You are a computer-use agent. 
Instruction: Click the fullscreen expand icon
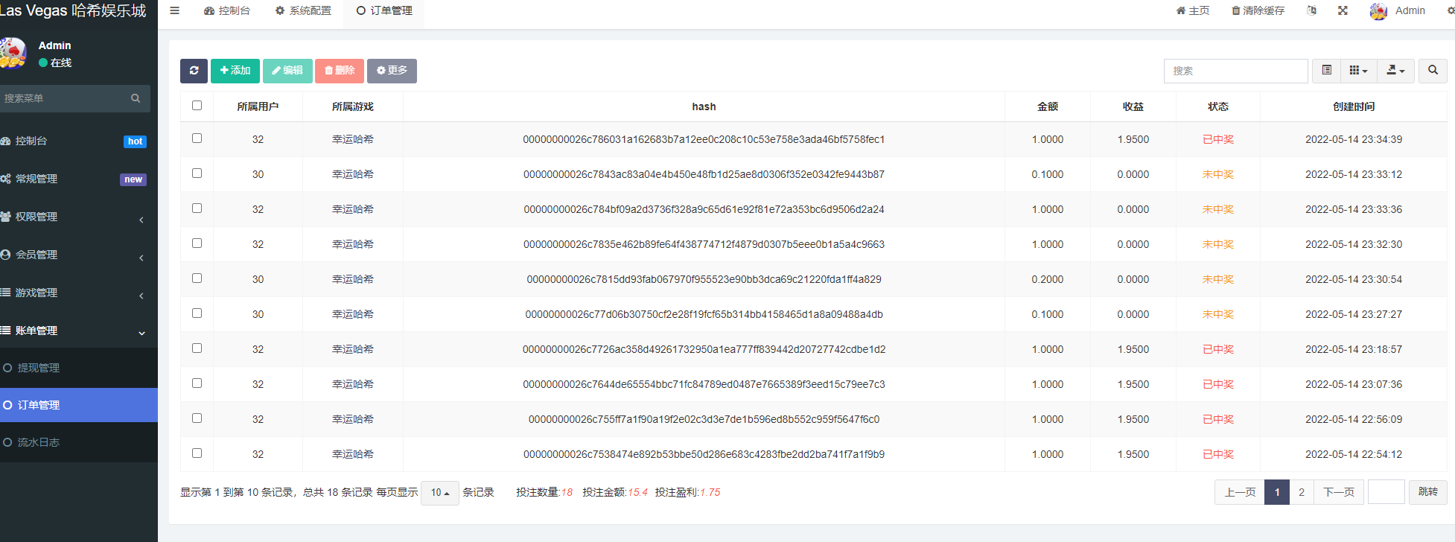point(1343,10)
